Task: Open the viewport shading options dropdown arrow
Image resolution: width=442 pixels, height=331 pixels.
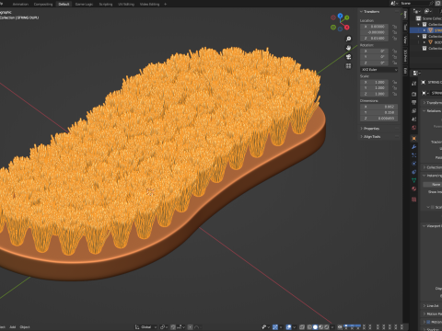Action: coord(332,327)
